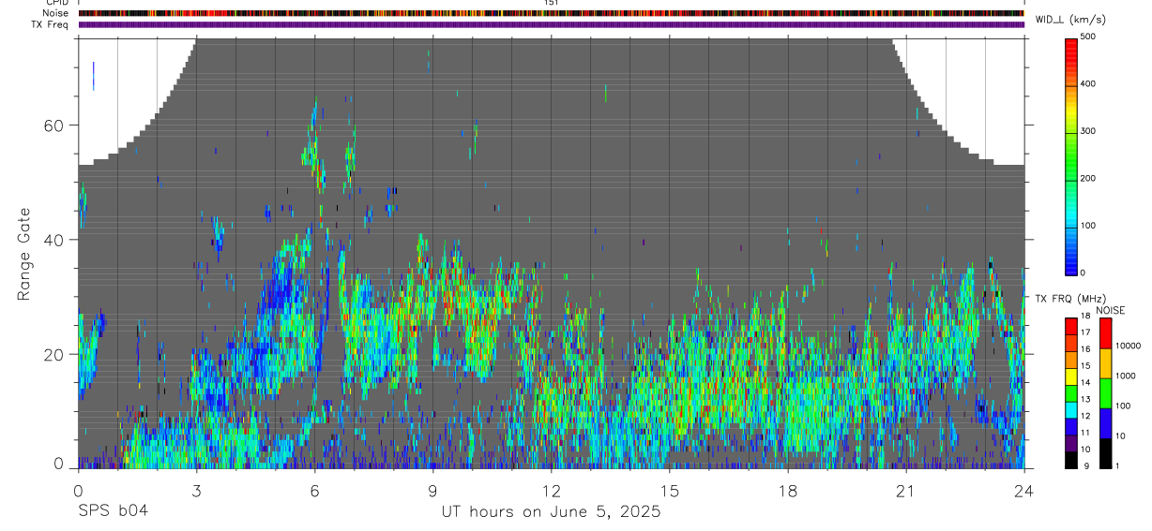The width and height of the screenshot is (1152, 531).
Task: Click the 'WID⊥ (km/s)' legend title
Action: pos(1070,19)
